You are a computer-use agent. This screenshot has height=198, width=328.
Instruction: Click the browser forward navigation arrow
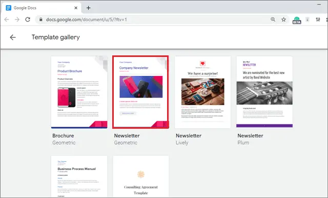17,19
